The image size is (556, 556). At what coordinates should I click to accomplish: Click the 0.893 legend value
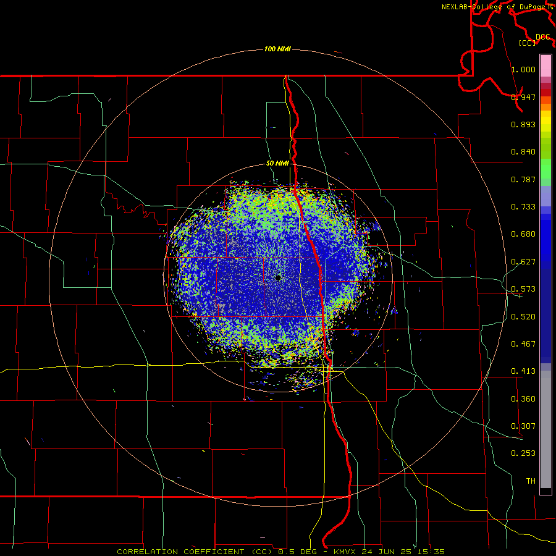coord(523,124)
